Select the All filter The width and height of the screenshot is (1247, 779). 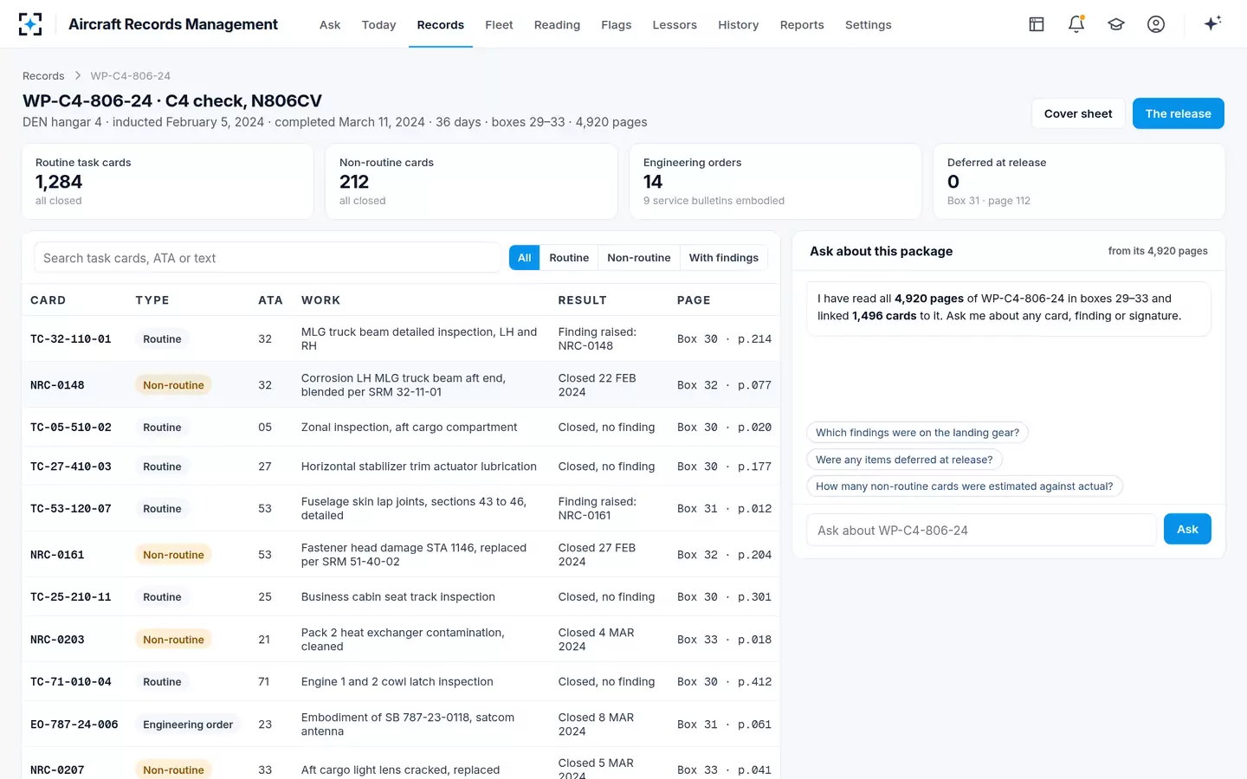coord(525,258)
